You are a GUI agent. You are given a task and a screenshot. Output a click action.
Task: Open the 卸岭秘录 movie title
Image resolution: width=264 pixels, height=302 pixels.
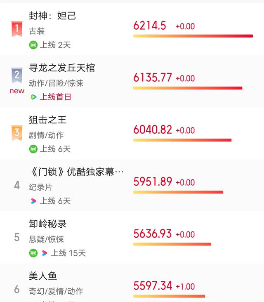pyautogui.click(x=47, y=224)
